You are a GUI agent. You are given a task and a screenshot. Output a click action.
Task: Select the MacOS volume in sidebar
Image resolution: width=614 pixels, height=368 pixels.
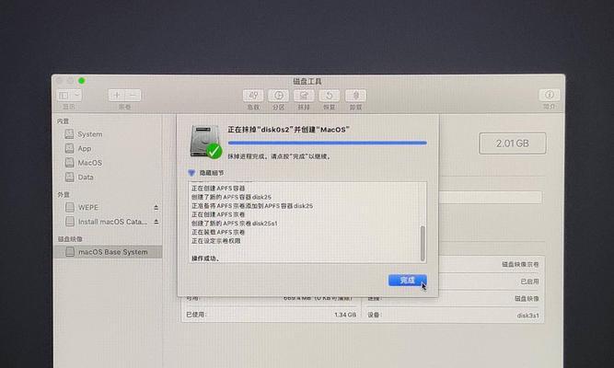pos(108,163)
